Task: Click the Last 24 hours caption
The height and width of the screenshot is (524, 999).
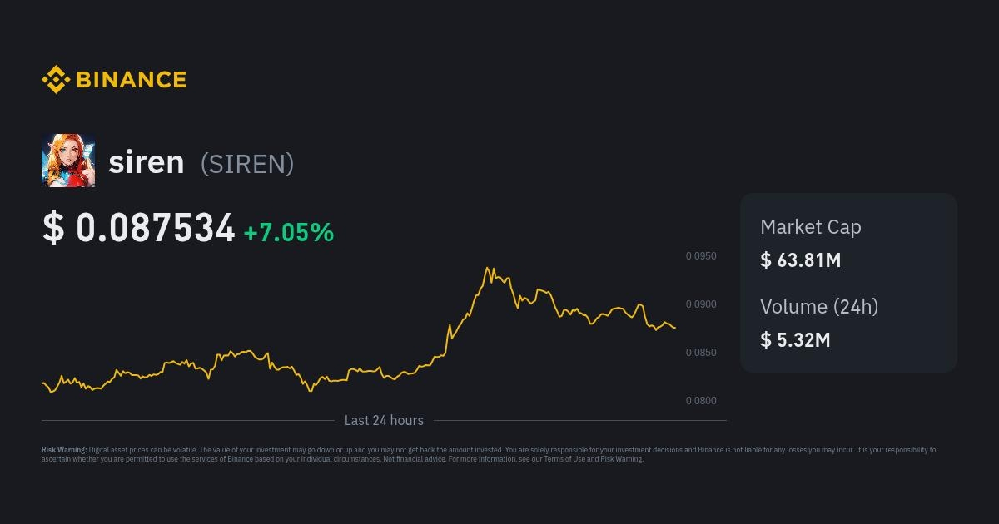Action: pos(384,421)
